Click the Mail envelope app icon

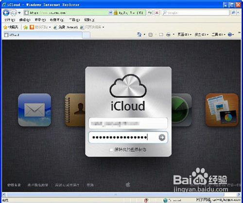(x=35, y=110)
